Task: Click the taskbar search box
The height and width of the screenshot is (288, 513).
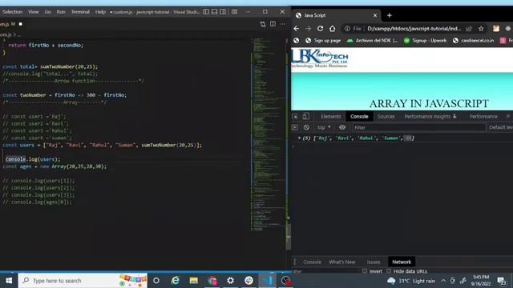Action: pos(83,281)
